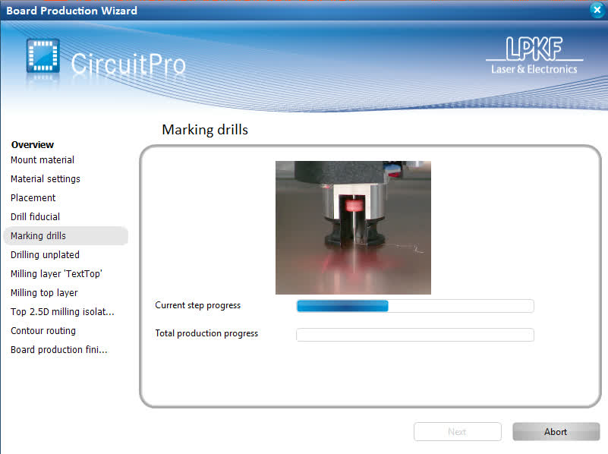This screenshot has width=608, height=454.
Task: Go to the Contour routing step
Action: (x=43, y=331)
